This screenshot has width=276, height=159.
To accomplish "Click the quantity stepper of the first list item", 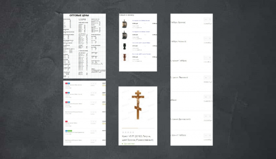I will (x=93, y=83).
